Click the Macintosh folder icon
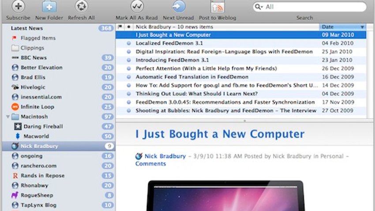This screenshot has height=211, width=375. (x=15, y=117)
